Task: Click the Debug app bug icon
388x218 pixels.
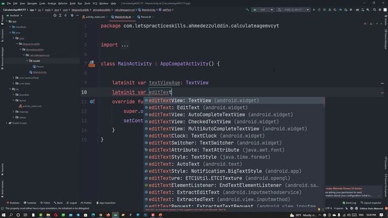Action: click(330, 10)
